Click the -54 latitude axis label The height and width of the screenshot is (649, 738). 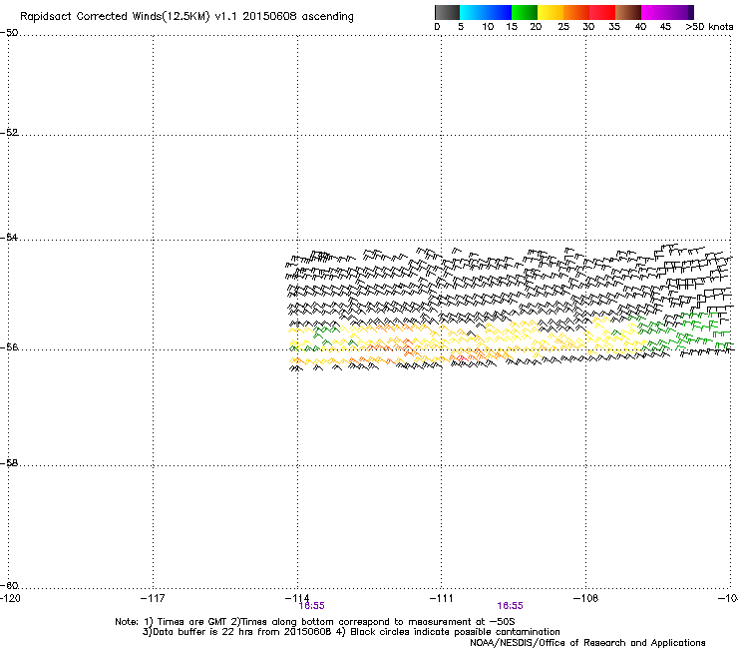click(9, 237)
